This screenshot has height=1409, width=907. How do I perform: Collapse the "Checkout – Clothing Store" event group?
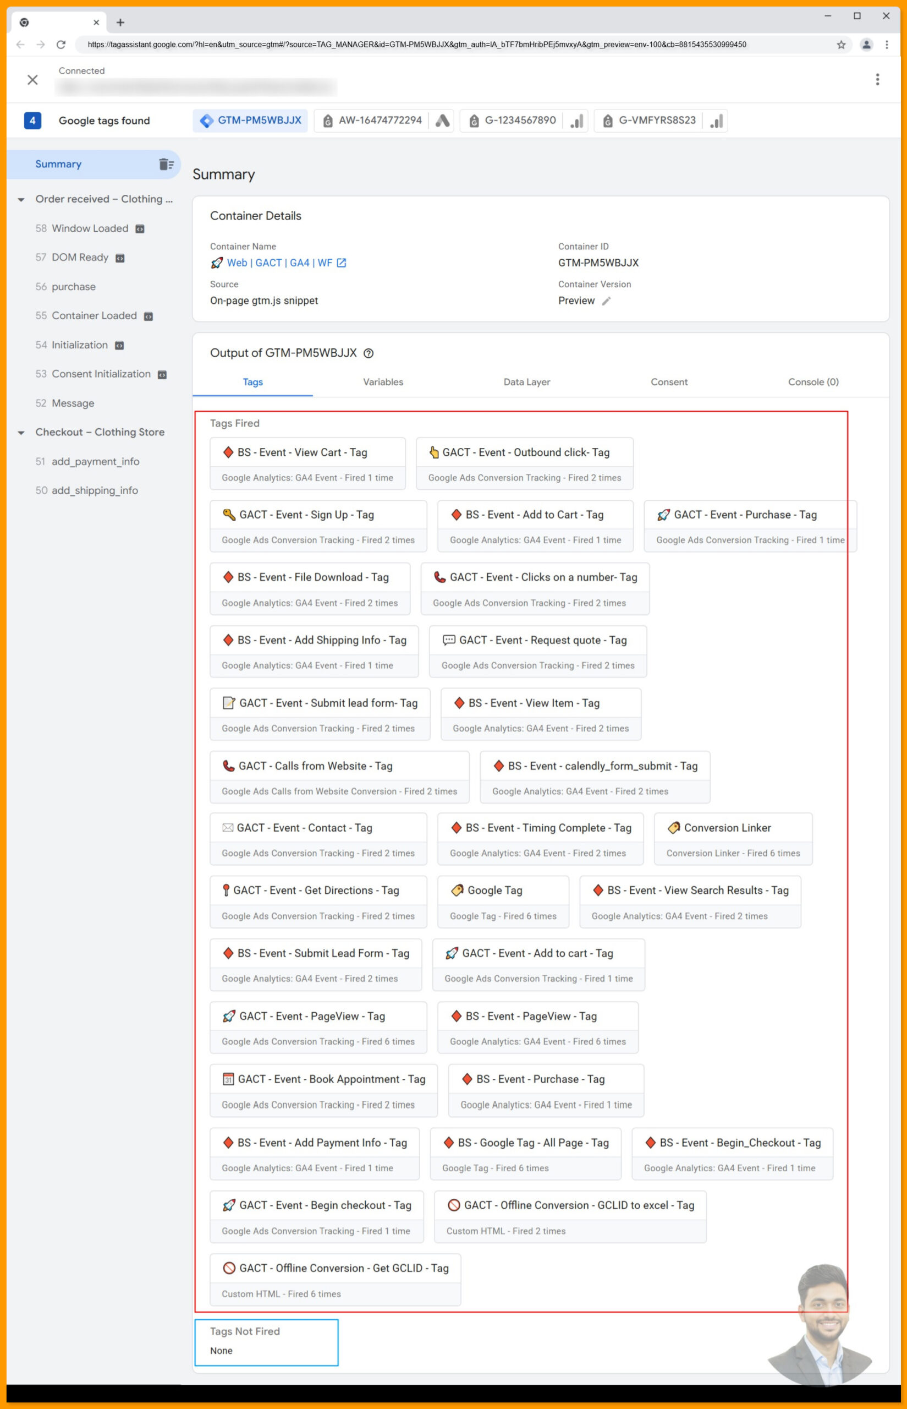tap(22, 432)
